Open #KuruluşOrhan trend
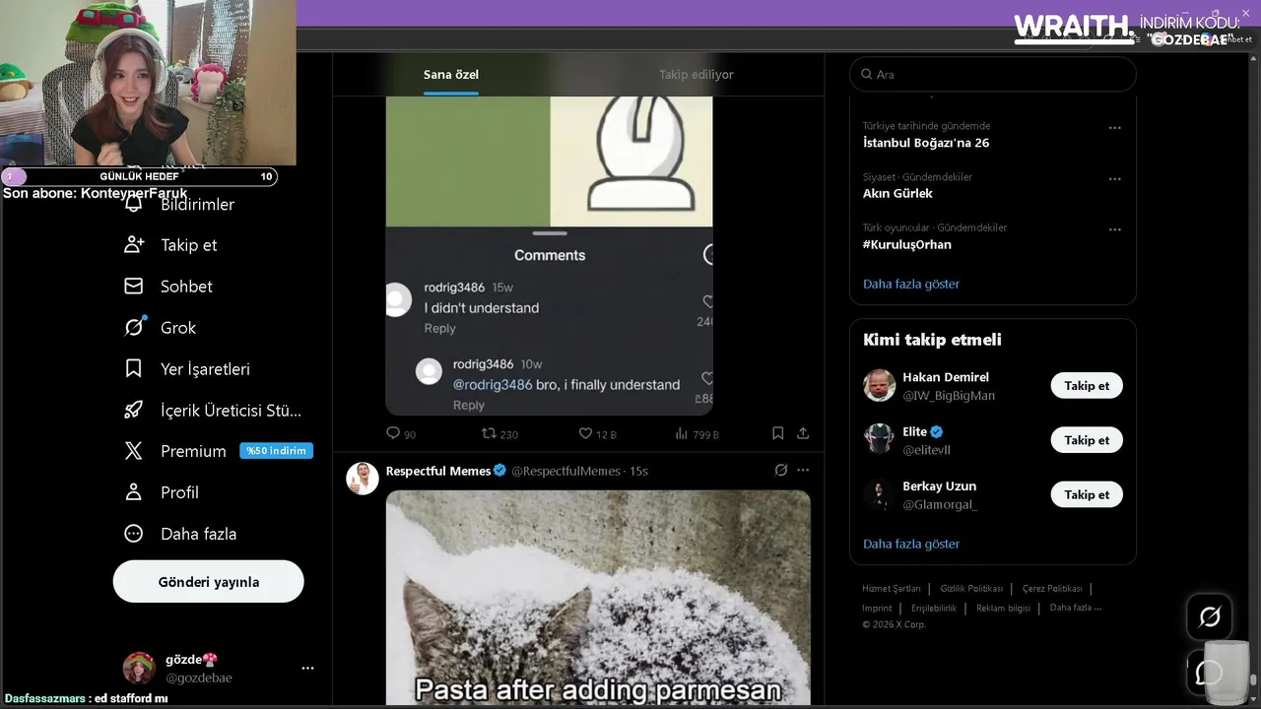1261x709 pixels. point(907,244)
